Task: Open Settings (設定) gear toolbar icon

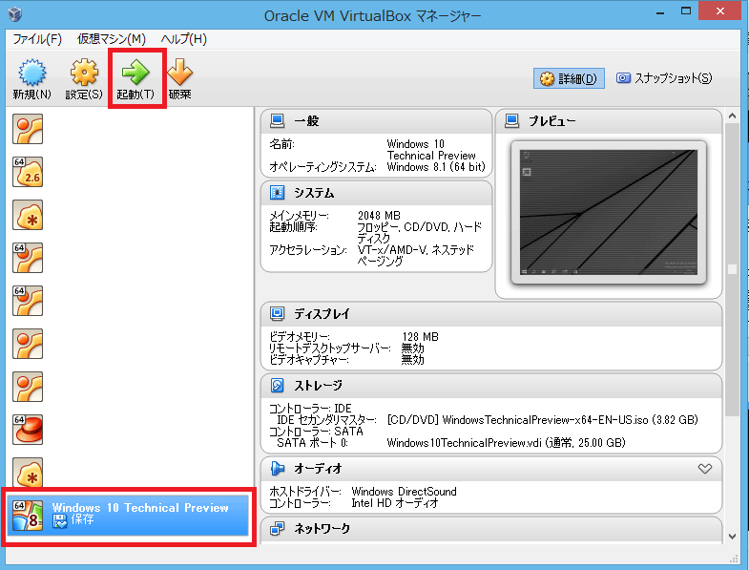Action: [x=84, y=73]
